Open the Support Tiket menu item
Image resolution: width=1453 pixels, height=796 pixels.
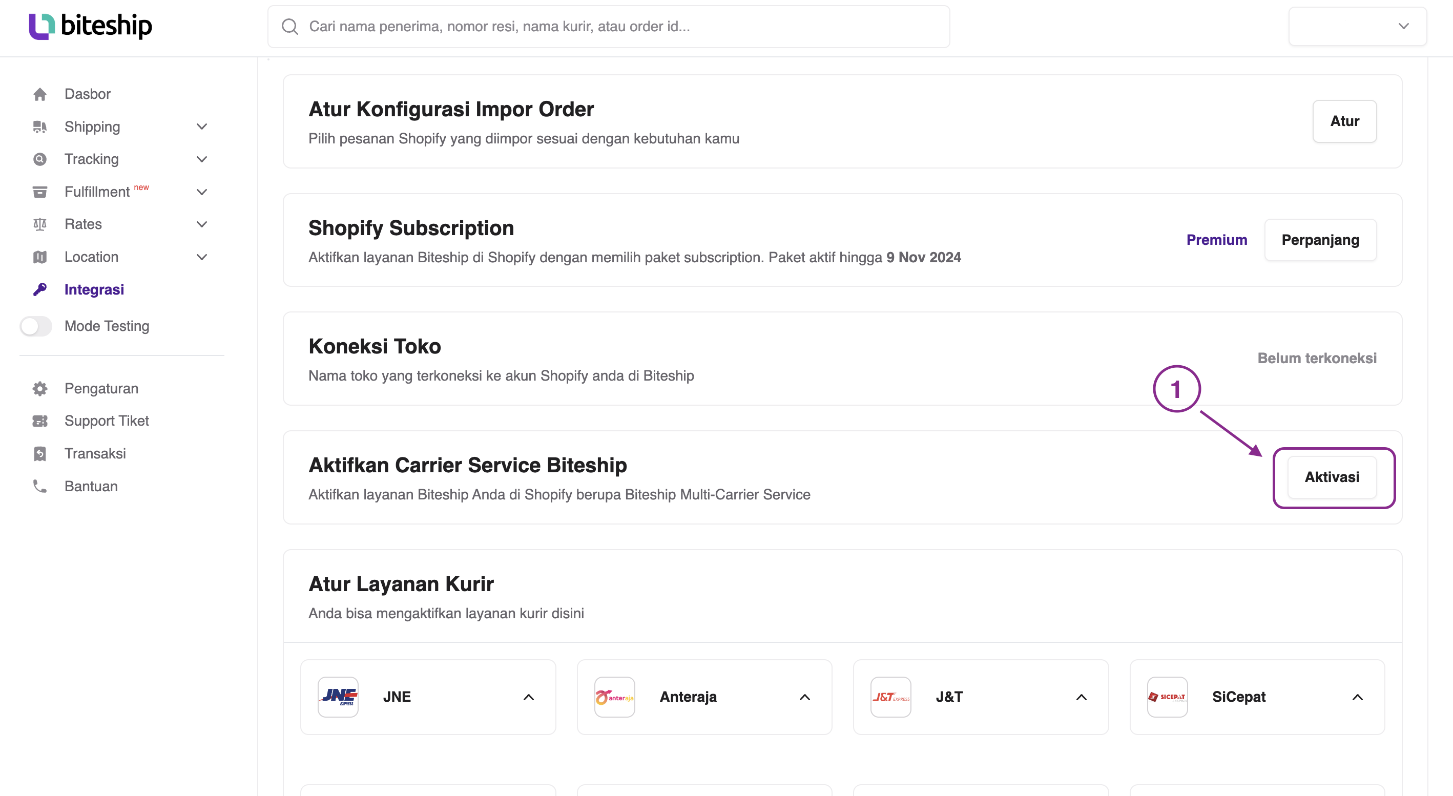coord(107,421)
